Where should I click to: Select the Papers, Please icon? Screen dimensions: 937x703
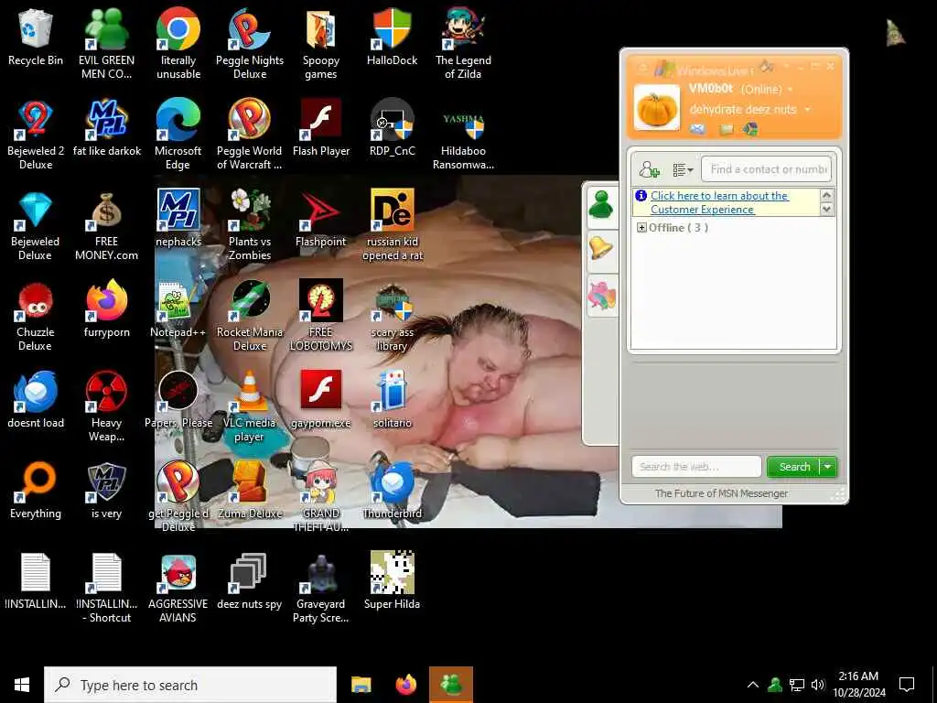(x=178, y=401)
